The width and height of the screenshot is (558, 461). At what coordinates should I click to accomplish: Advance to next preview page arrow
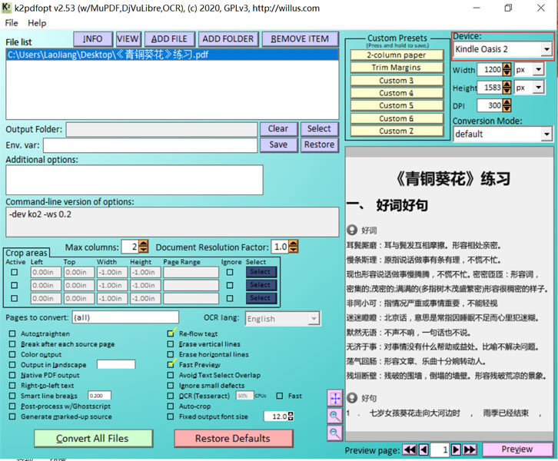coord(456,449)
